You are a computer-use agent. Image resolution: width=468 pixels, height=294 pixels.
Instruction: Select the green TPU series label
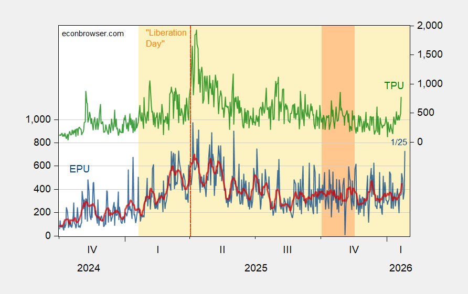point(393,86)
